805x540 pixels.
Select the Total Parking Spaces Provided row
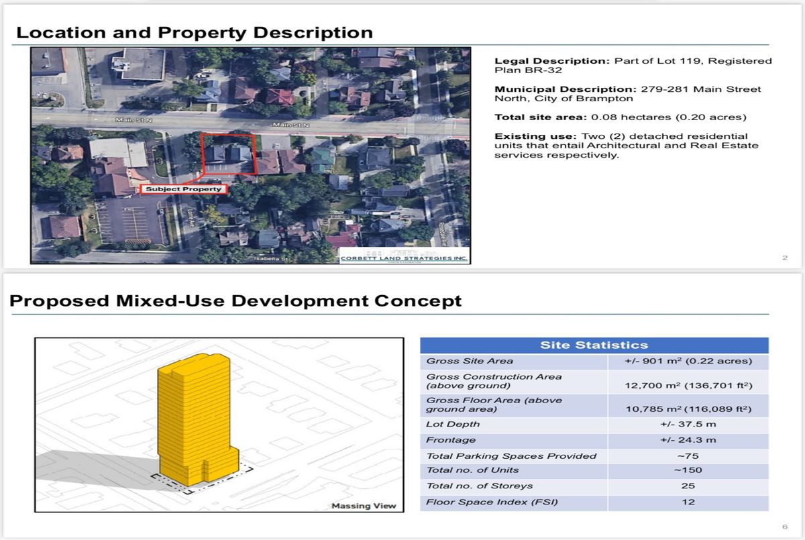click(594, 456)
